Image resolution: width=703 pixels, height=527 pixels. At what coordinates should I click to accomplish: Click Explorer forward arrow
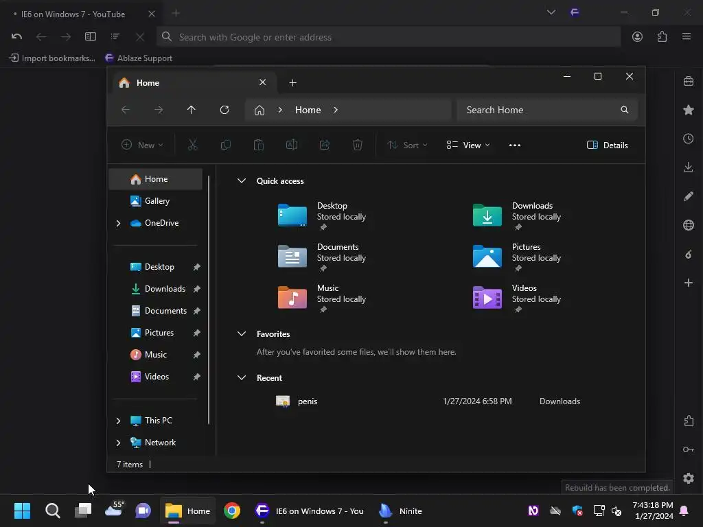[159, 110]
